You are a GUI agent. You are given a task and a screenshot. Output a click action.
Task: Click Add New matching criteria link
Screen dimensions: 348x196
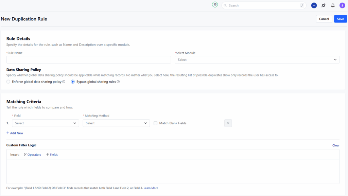click(15, 133)
